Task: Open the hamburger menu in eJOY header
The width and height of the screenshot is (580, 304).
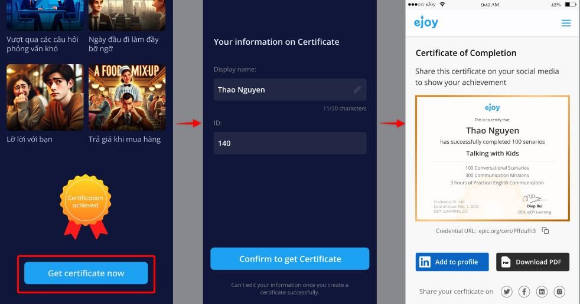Action: tap(566, 24)
